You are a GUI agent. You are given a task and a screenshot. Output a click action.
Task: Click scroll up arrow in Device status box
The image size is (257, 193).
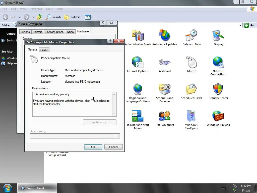114,94
